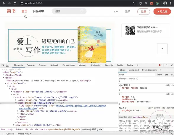Focus the Styles Filter input

(x=136, y=75)
